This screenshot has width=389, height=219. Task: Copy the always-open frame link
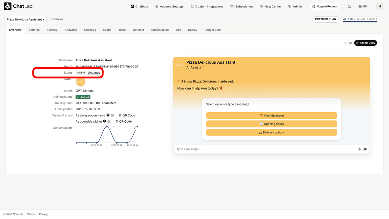tap(112, 115)
